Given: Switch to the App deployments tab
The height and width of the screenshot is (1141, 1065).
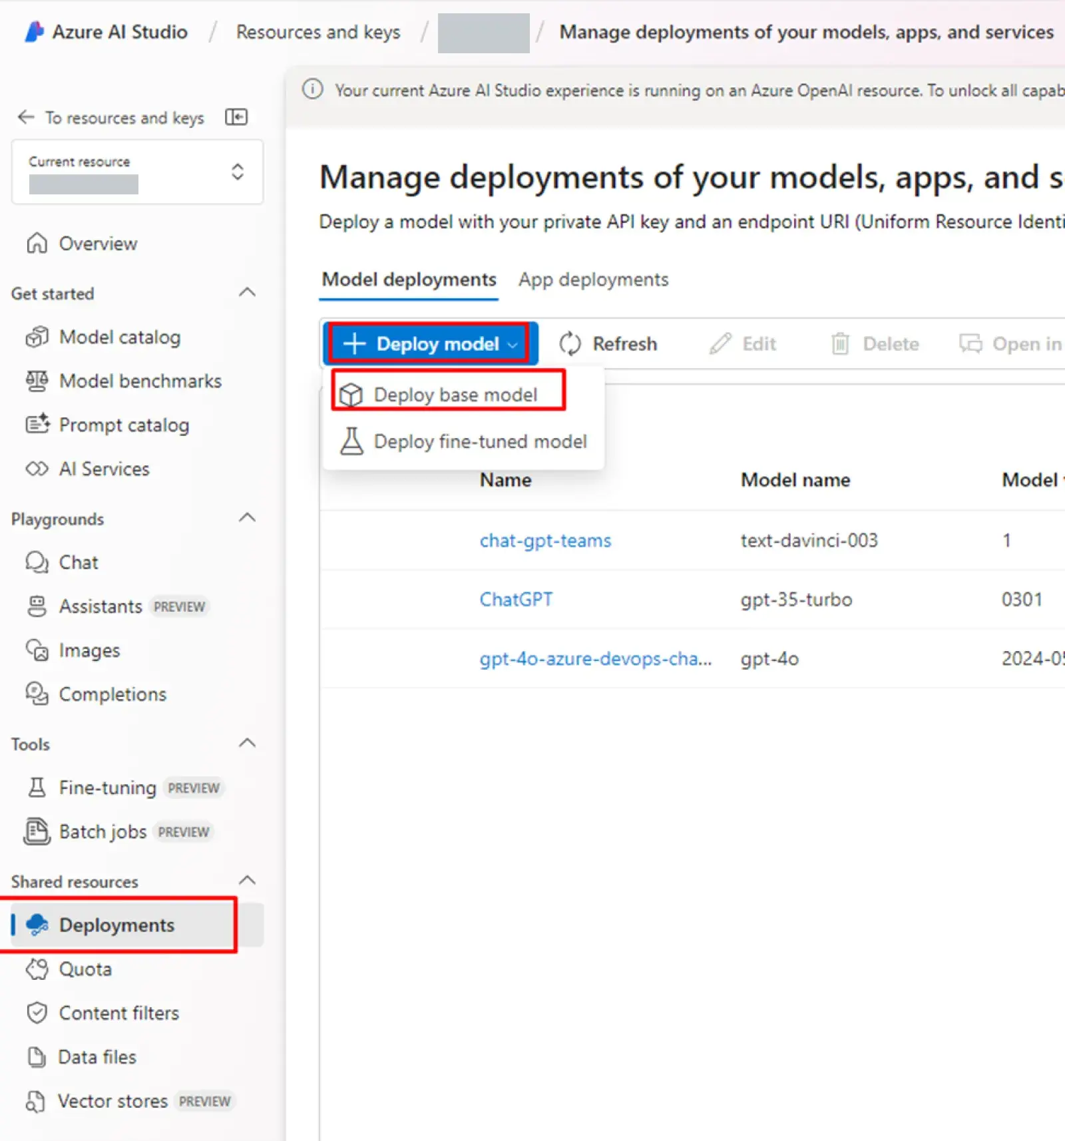Looking at the screenshot, I should [x=594, y=280].
